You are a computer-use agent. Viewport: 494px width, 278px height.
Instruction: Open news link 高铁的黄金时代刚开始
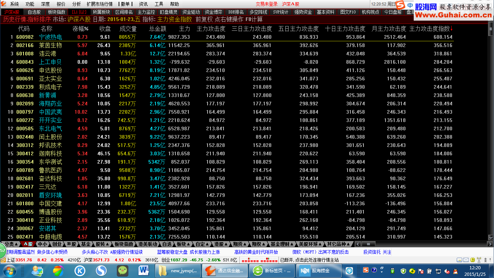pos(256,252)
